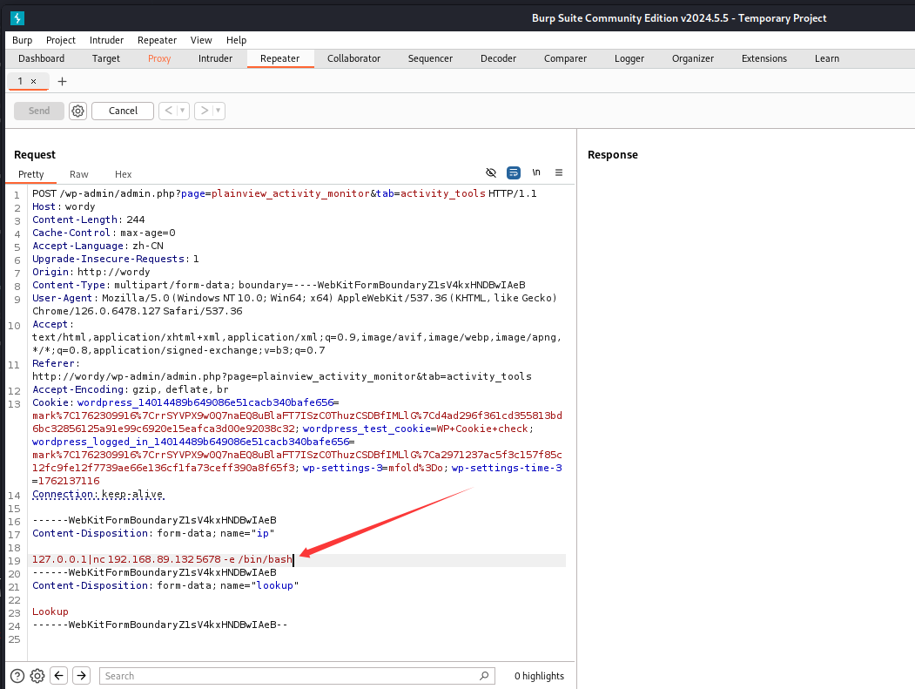The image size is (915, 689).
Task: Click the Burp Suite logo icon
Action: 17,18
